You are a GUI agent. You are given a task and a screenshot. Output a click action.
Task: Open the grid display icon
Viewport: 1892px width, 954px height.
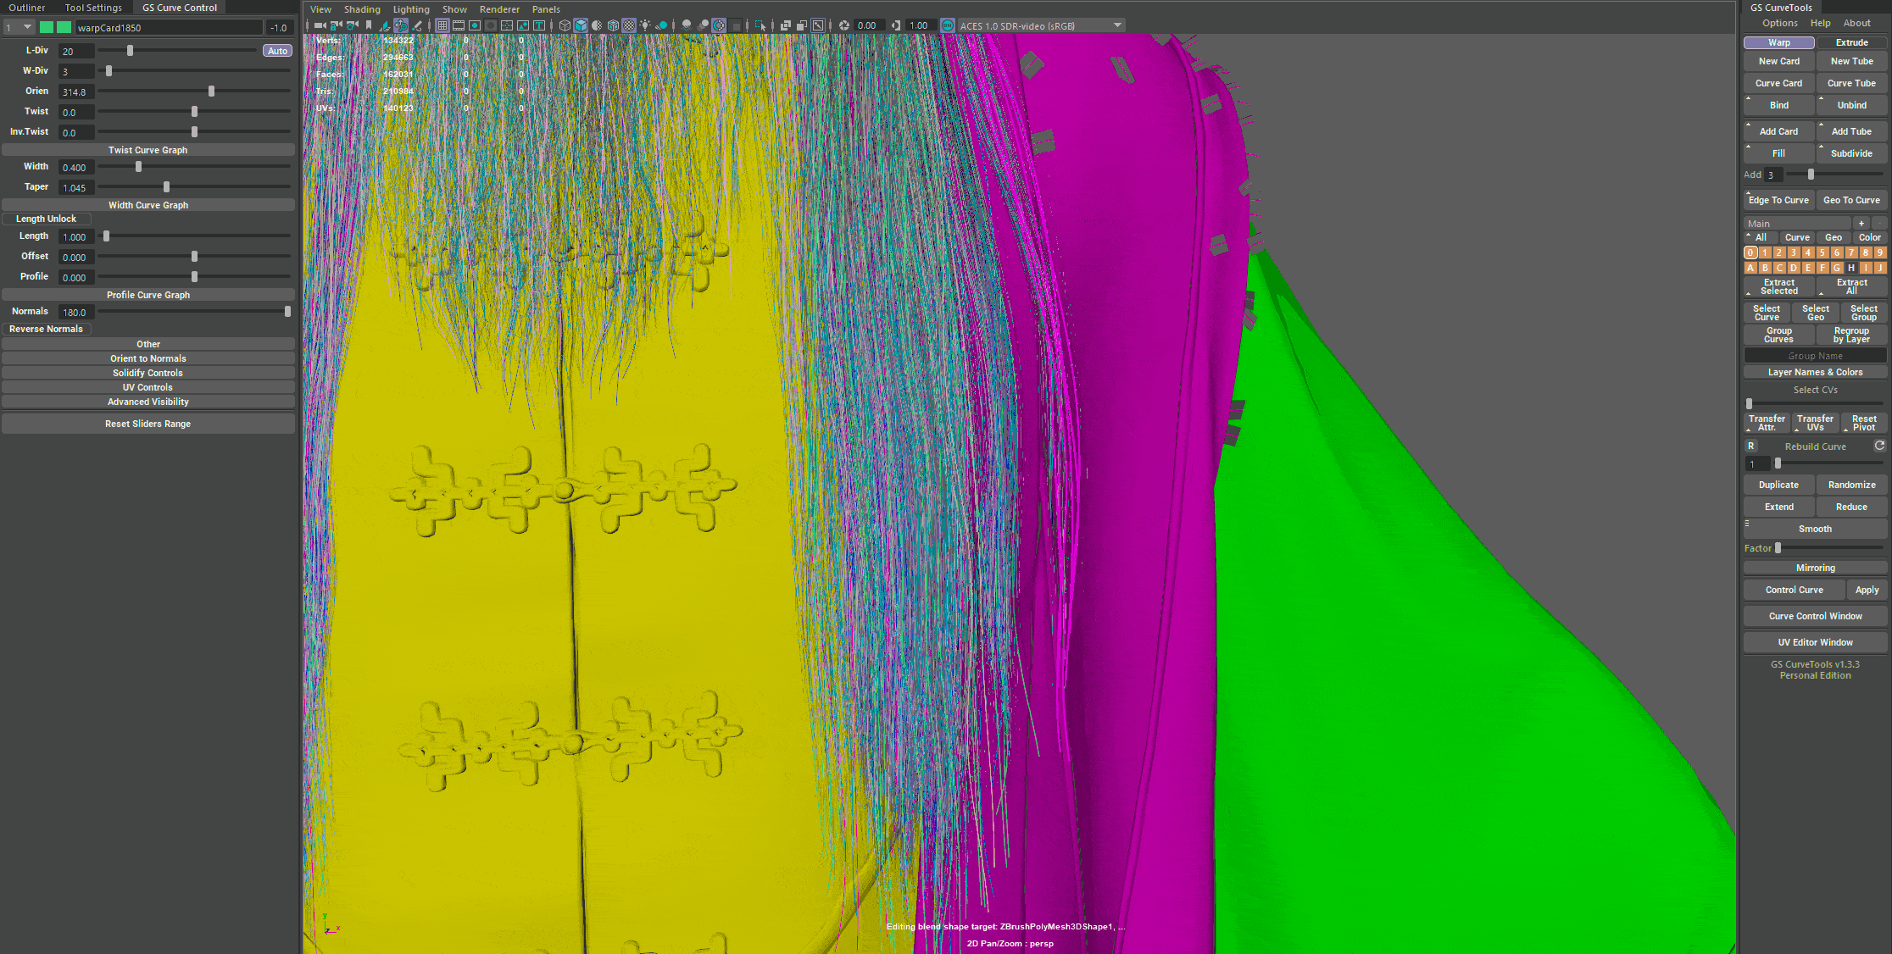pyautogui.click(x=442, y=25)
